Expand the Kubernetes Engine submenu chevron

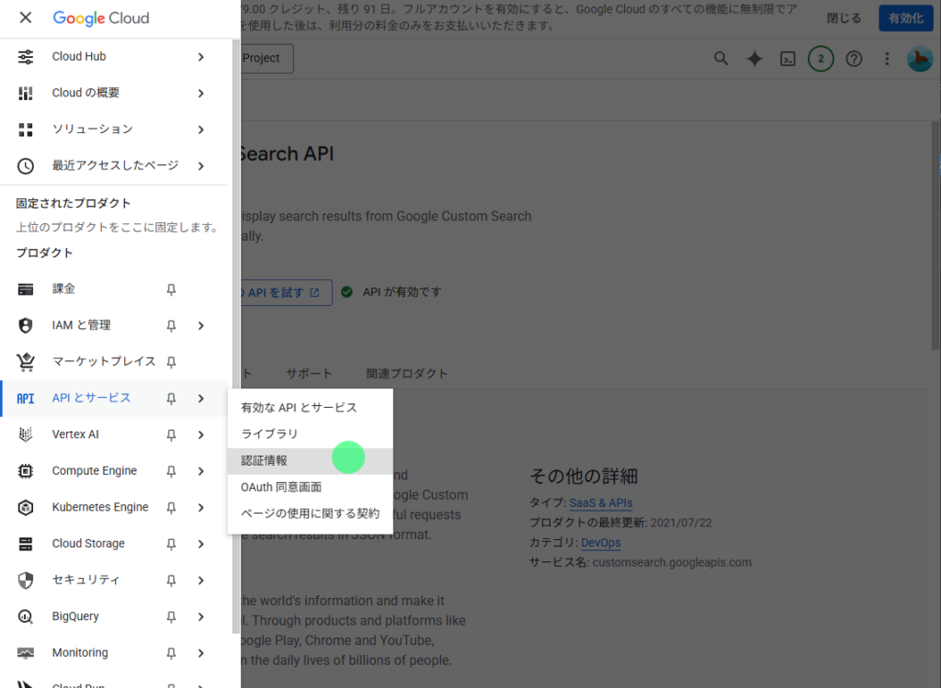tap(200, 507)
